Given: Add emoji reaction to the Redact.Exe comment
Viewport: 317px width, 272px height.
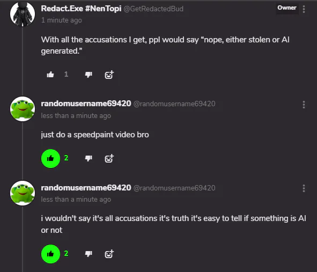Looking at the screenshot, I should [x=109, y=75].
